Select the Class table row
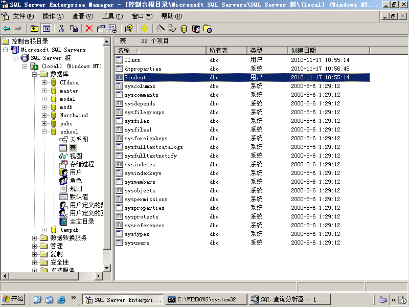 coord(242,60)
